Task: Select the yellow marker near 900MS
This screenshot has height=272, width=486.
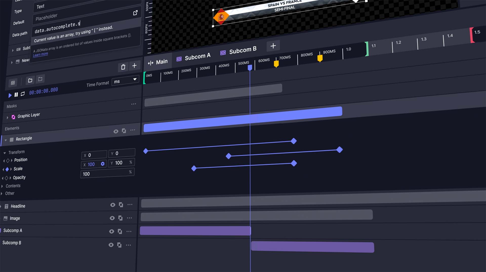Action: [320, 58]
